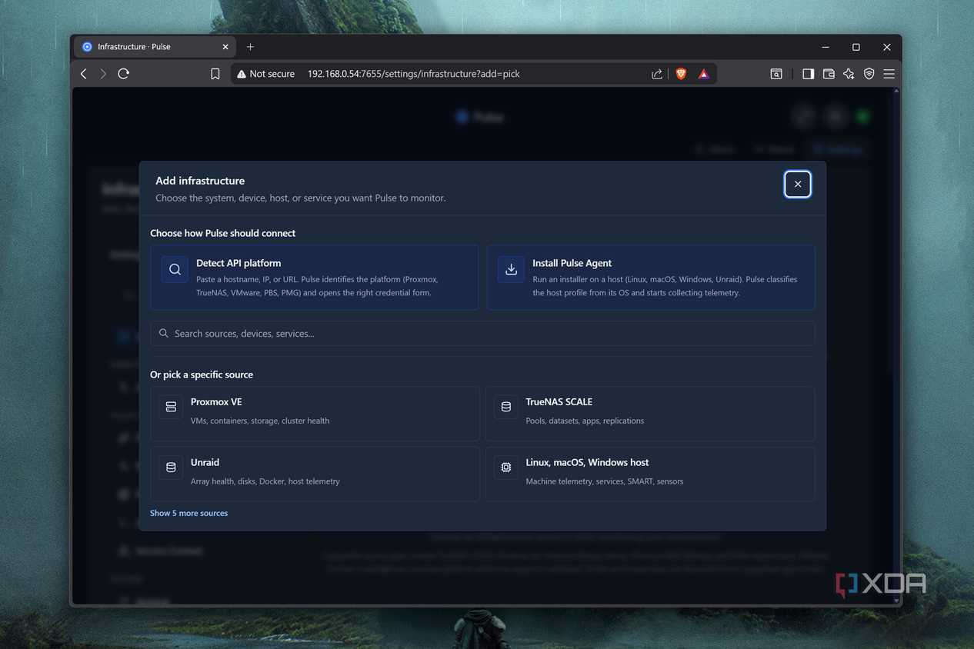The width and height of the screenshot is (974, 649).
Task: Open the browser hamburger menu
Action: click(x=889, y=74)
